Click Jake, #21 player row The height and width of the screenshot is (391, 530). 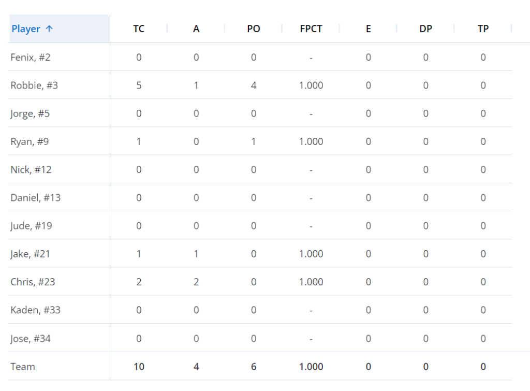pyautogui.click(x=31, y=254)
